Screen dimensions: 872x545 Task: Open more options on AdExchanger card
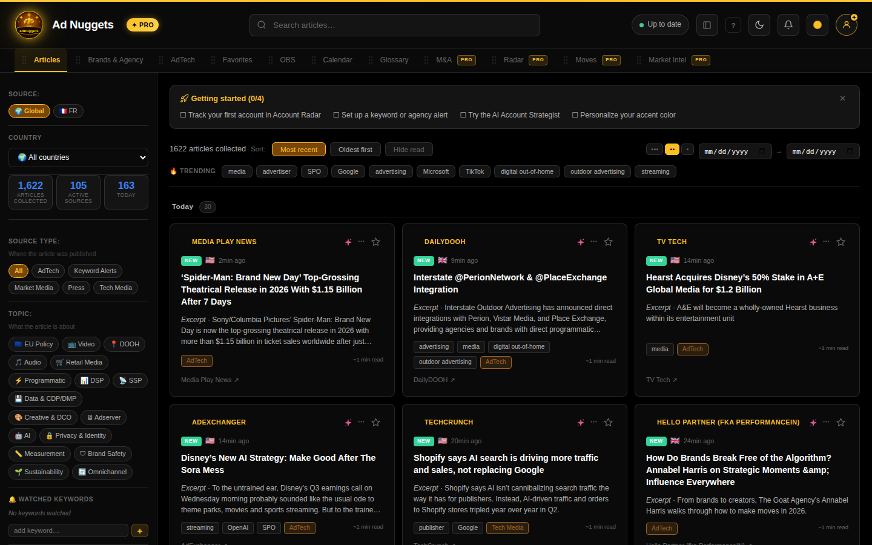[x=361, y=421]
